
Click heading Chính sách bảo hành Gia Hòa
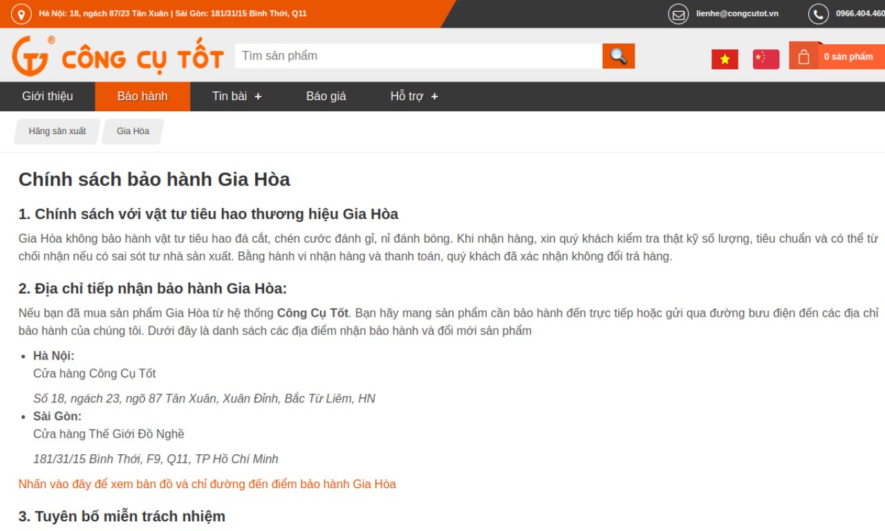[x=154, y=180]
